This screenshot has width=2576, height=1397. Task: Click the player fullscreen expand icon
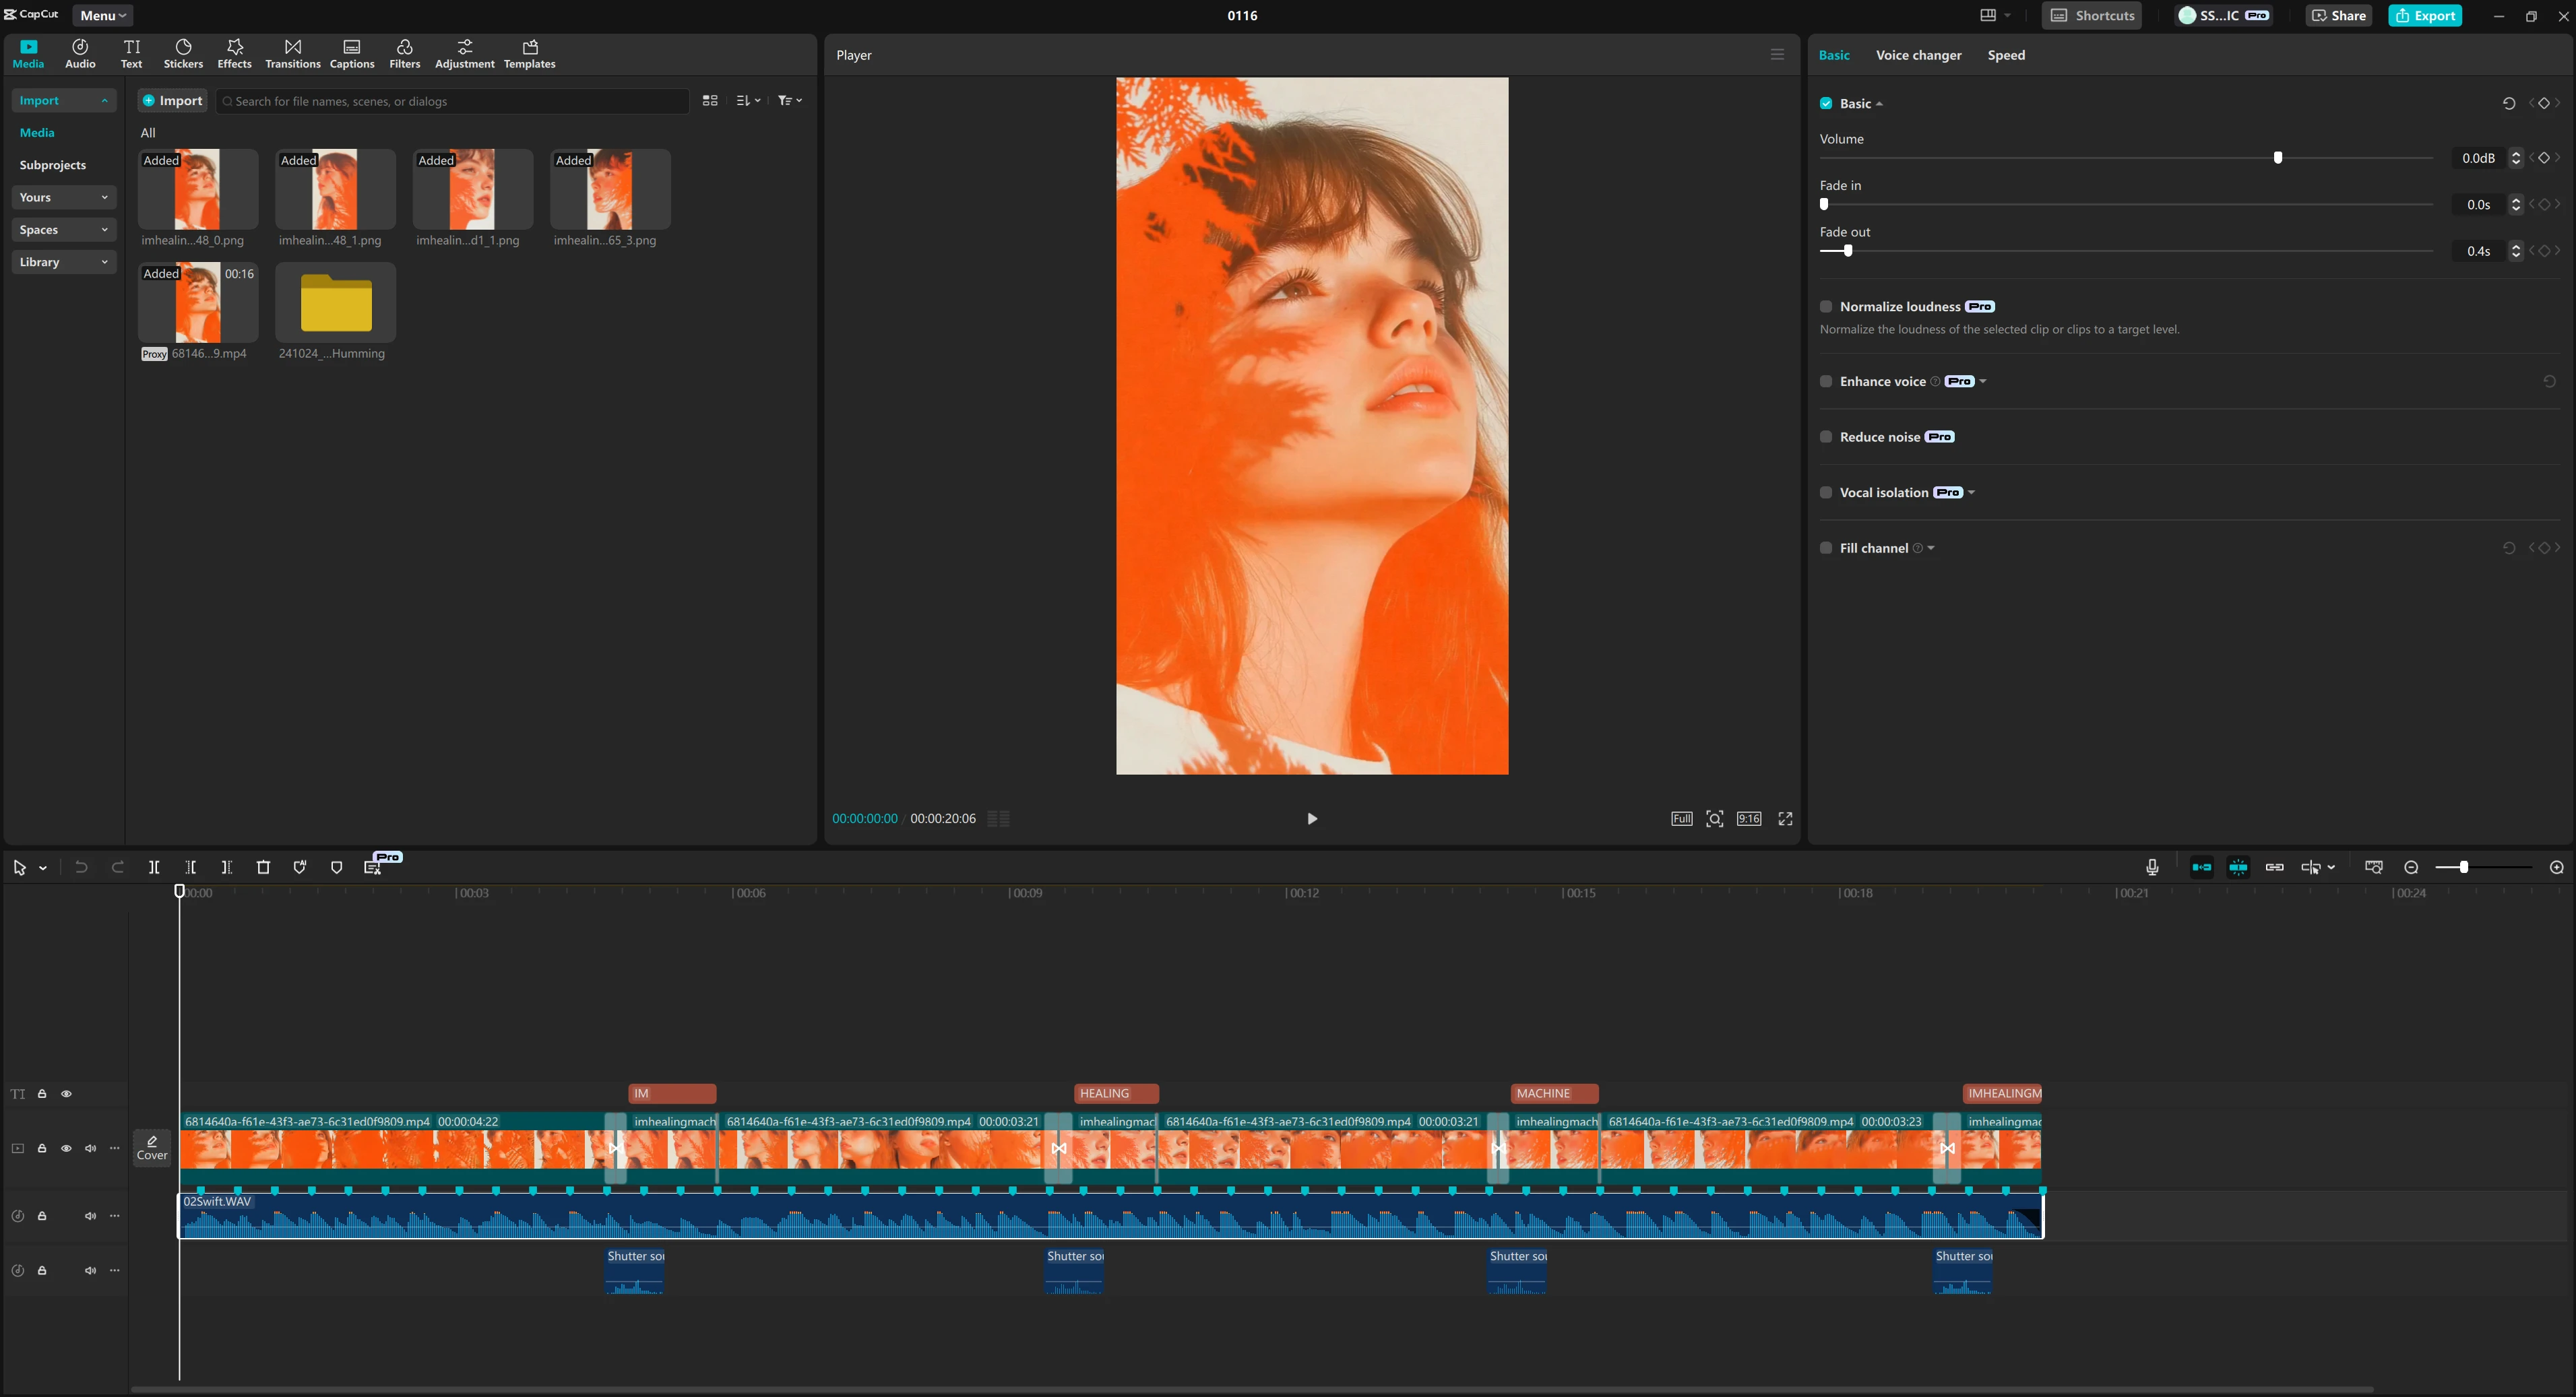click(1785, 818)
